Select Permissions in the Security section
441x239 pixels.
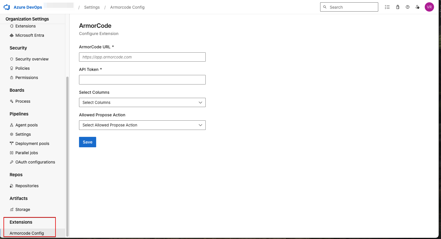tap(27, 78)
